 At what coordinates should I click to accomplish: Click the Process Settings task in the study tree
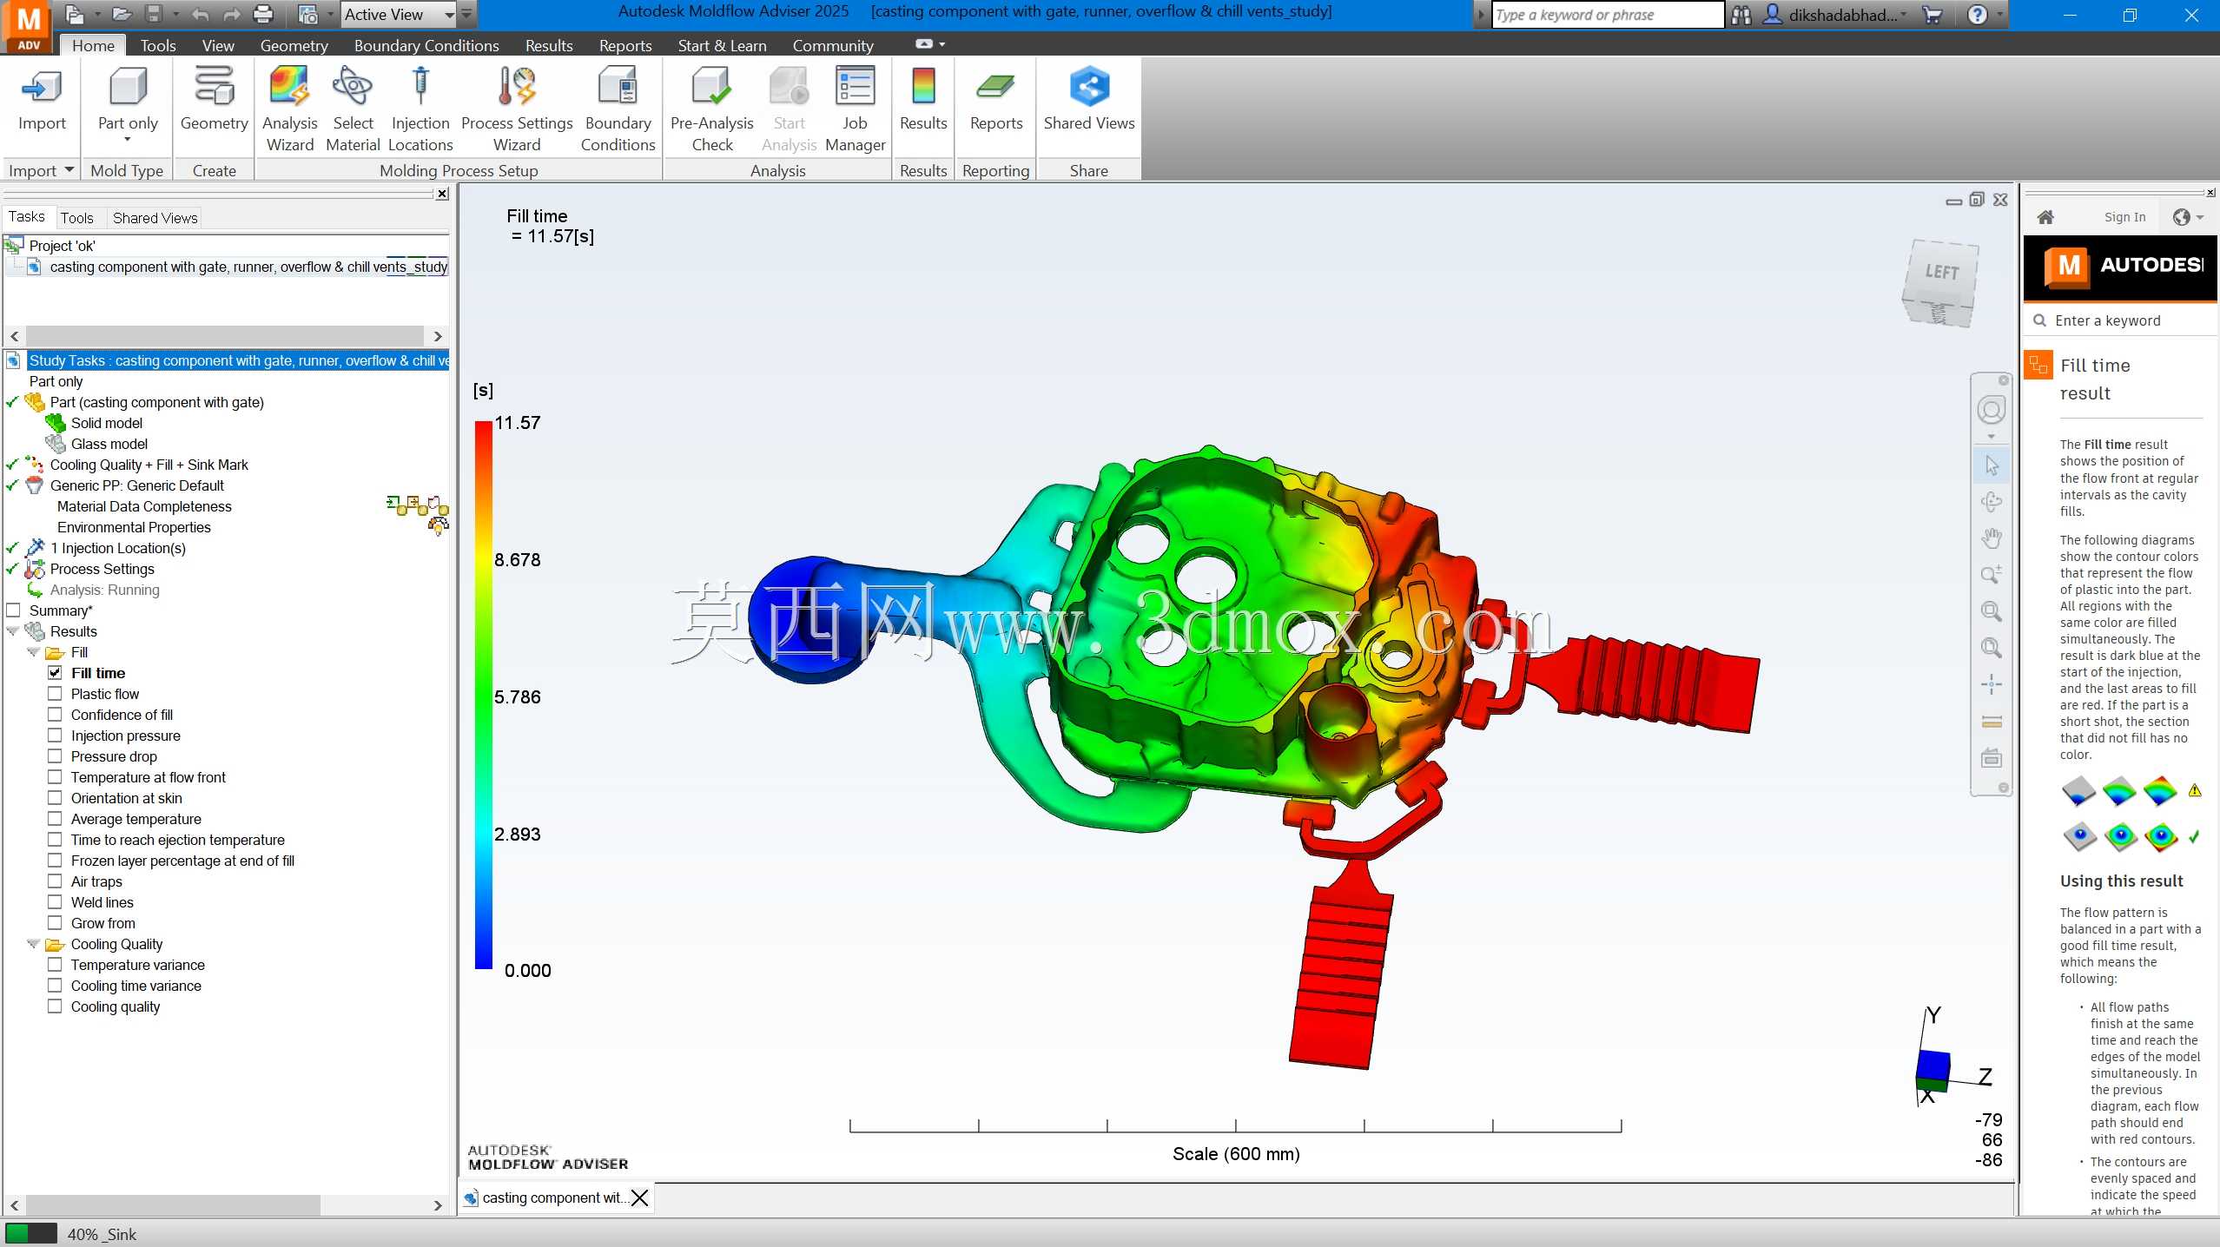102,569
